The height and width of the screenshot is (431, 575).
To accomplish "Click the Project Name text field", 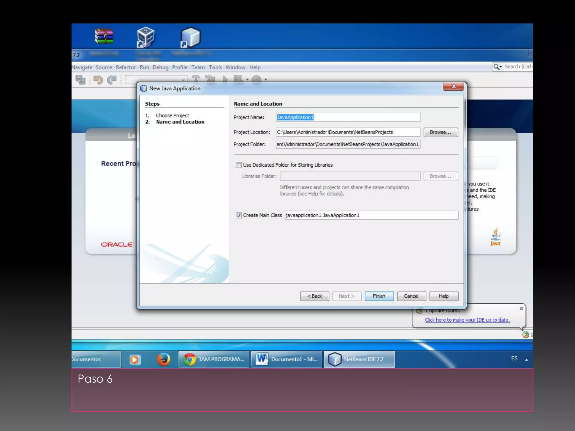I will click(348, 117).
